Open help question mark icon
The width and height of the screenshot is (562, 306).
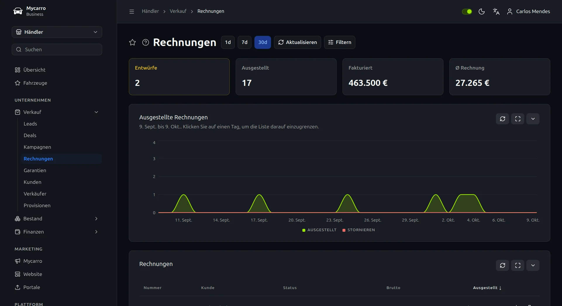click(145, 42)
